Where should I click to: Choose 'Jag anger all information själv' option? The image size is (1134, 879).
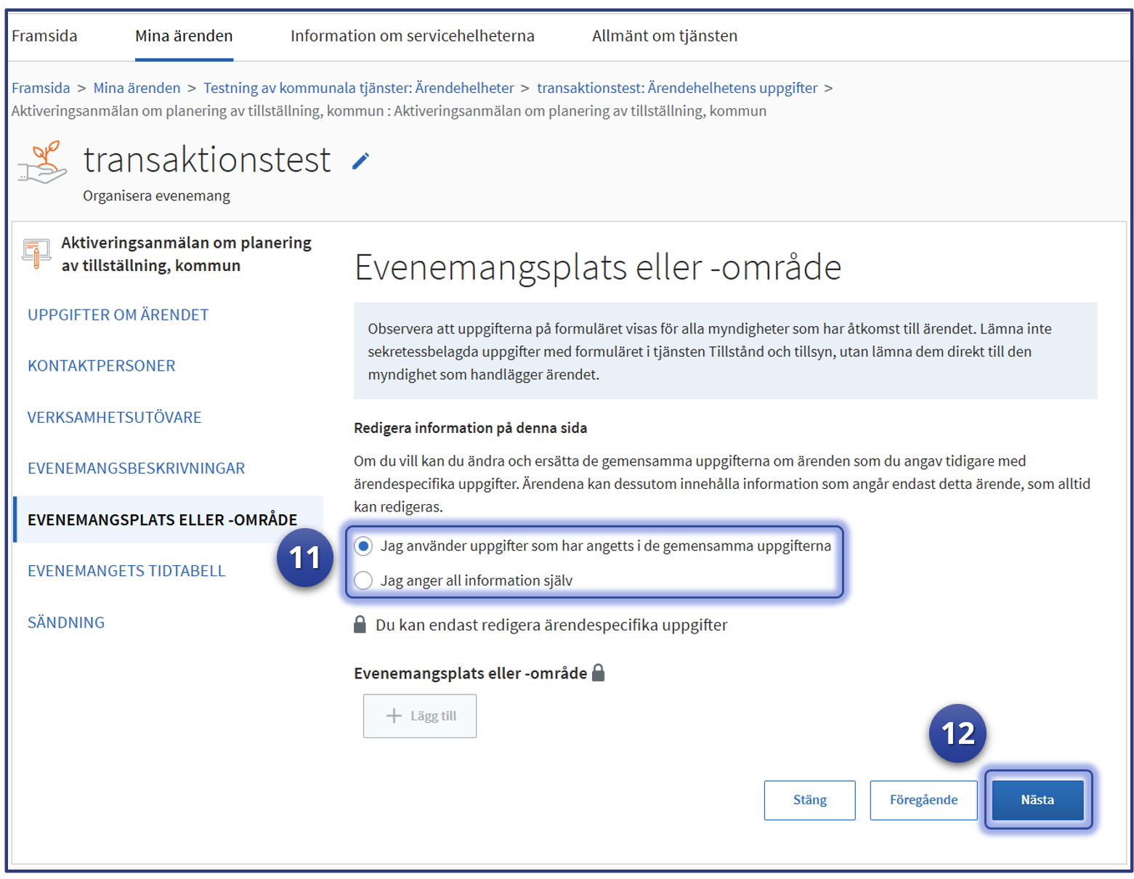[363, 580]
